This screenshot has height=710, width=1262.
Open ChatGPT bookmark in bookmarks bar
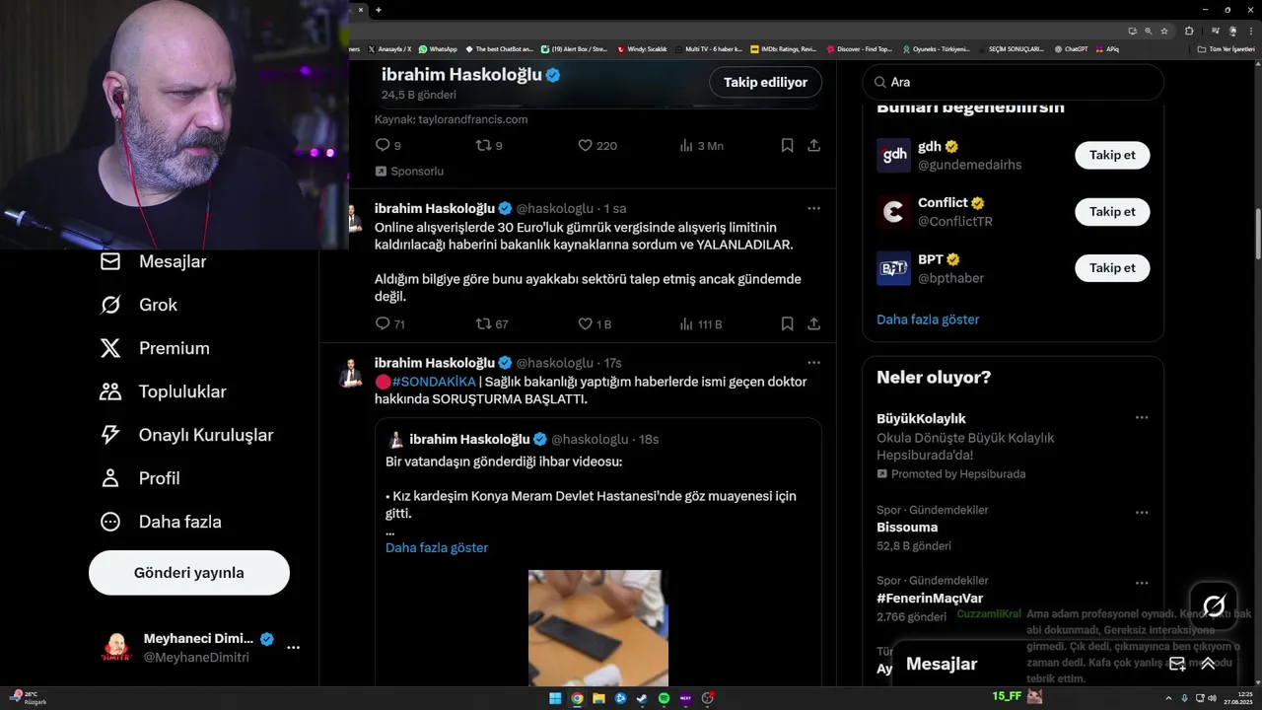[1071, 48]
